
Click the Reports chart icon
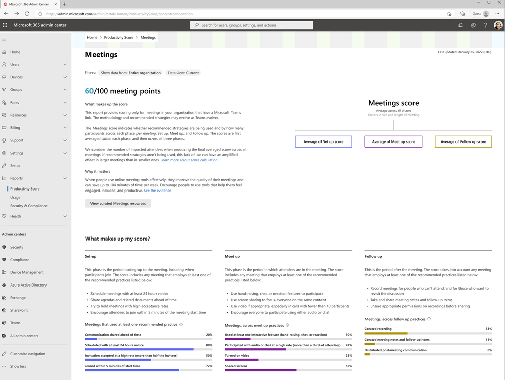[4, 178]
